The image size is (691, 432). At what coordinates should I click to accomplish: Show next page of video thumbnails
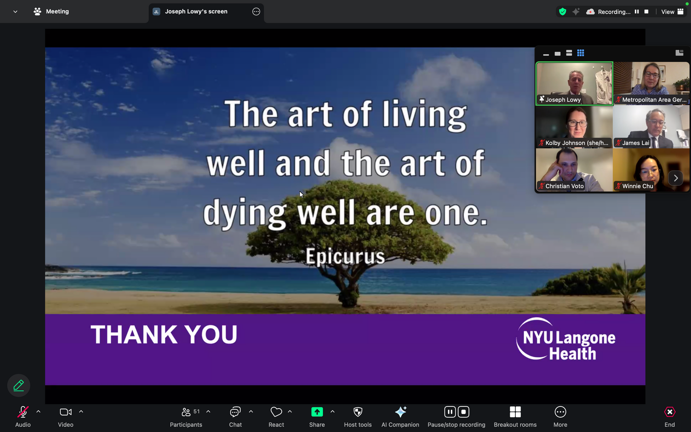pos(676,178)
